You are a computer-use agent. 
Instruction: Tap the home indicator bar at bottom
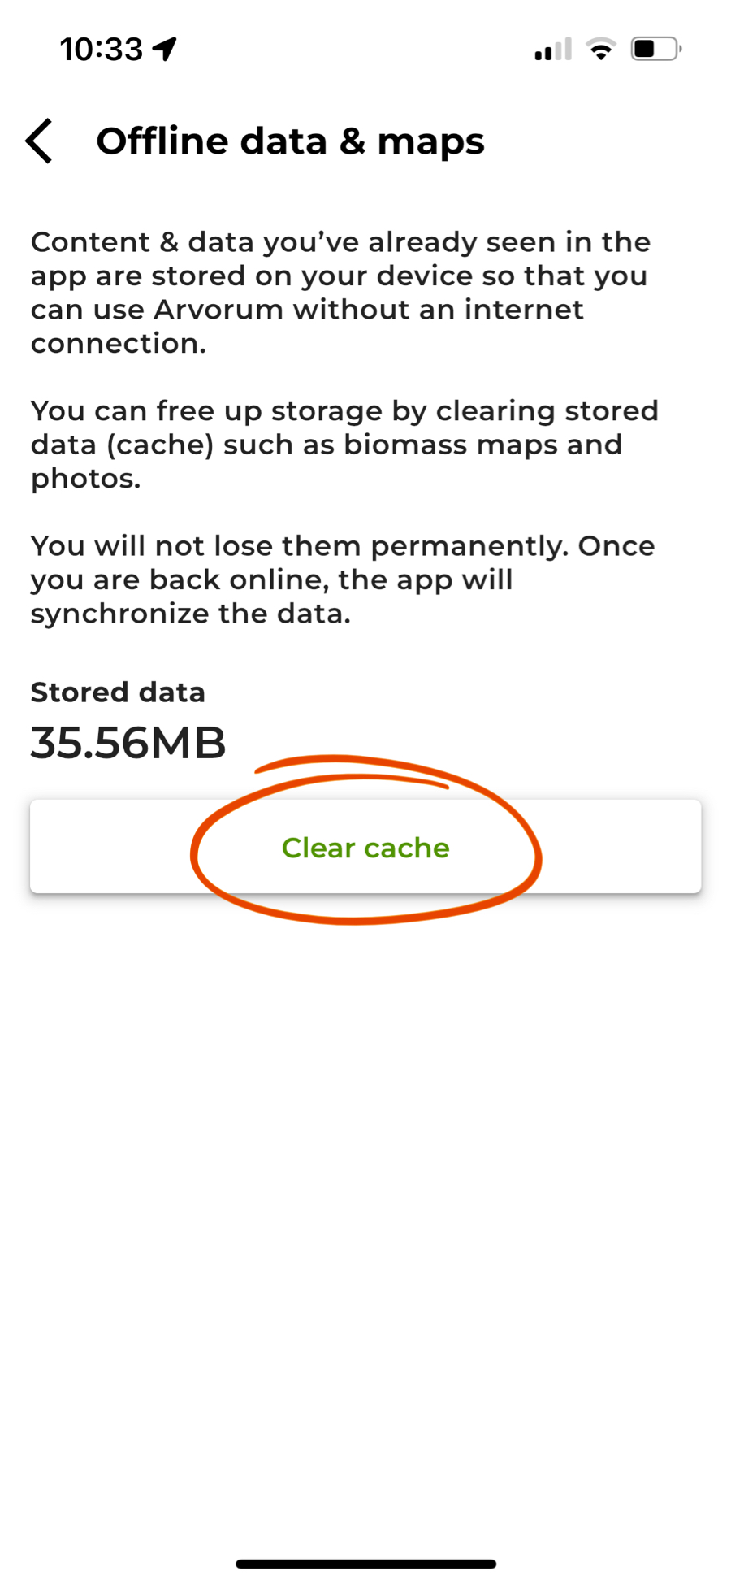[x=365, y=1564]
